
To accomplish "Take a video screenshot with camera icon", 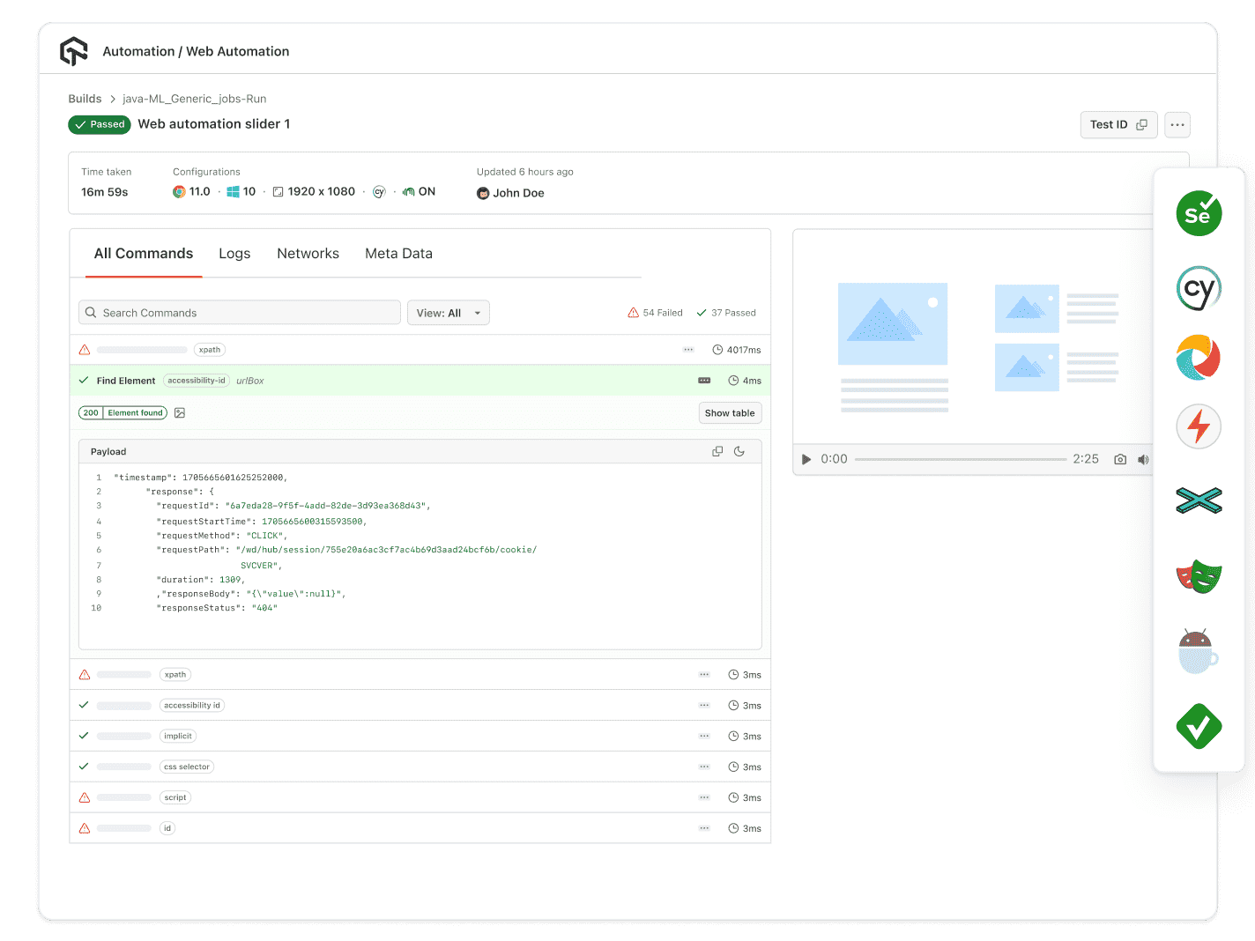I will [1119, 460].
